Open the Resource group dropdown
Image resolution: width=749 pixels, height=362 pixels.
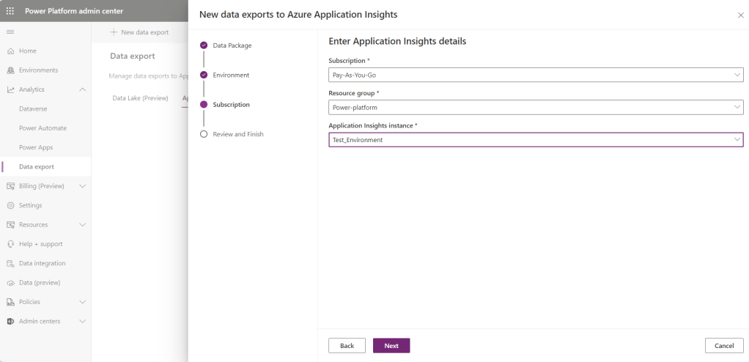536,107
